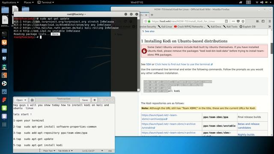Screen dimensions: 274x154
Task: Click terminal window scrollbar
Action: point(138,54)
